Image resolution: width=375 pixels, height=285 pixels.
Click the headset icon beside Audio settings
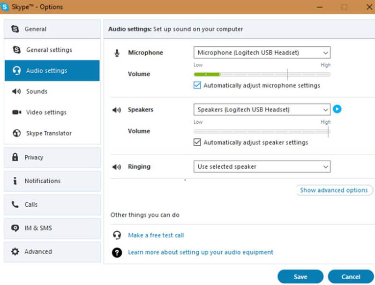(16, 70)
